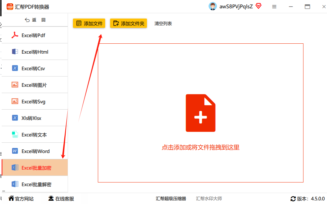Image resolution: width=327 pixels, height=204 pixels.
Task: Maximize the converter window
Action: [x=307, y=7]
